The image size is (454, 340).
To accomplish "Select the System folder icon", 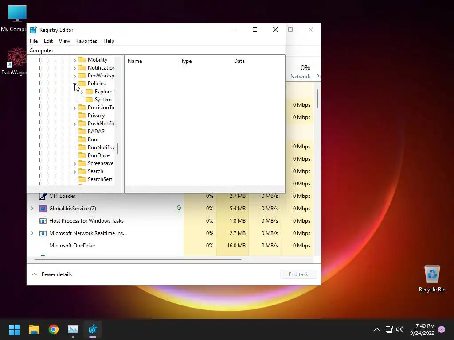I will coord(89,100).
